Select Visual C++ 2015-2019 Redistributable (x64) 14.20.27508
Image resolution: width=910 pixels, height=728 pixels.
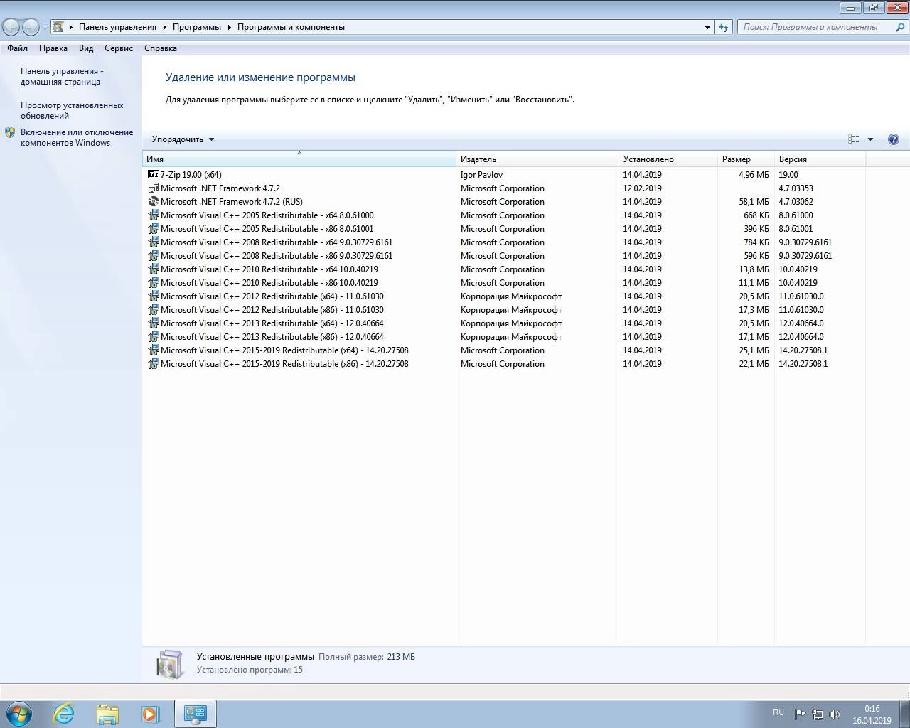click(505, 350)
